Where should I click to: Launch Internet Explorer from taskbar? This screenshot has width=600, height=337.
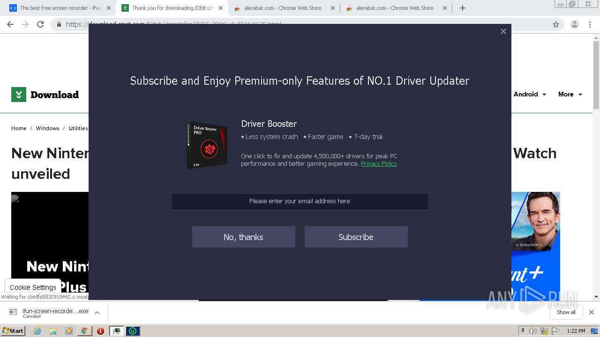(x=37, y=331)
